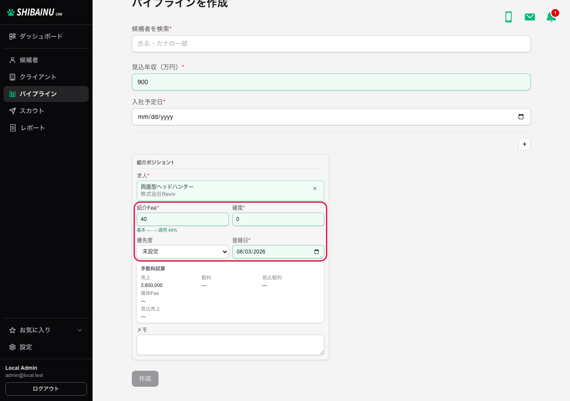The width and height of the screenshot is (570, 401).
Task: Click the スカウト paper plane icon
Action: pyautogui.click(x=12, y=111)
